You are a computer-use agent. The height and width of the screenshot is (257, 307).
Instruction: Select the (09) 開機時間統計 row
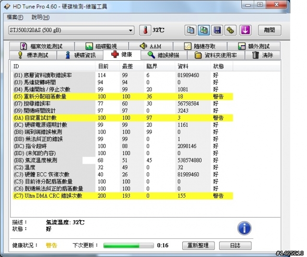[x=123, y=111]
